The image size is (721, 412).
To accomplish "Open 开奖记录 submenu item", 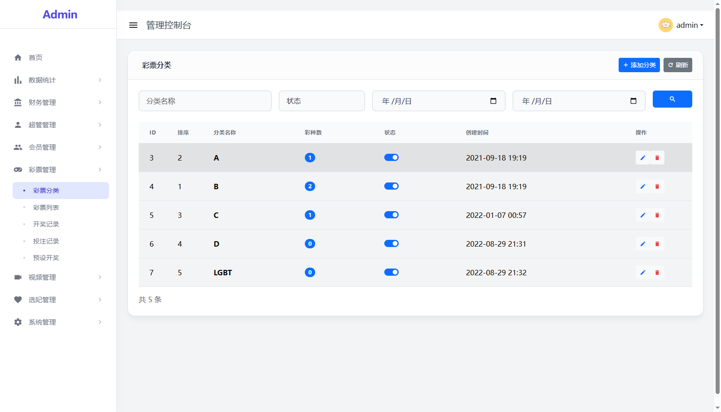I will 46,224.
